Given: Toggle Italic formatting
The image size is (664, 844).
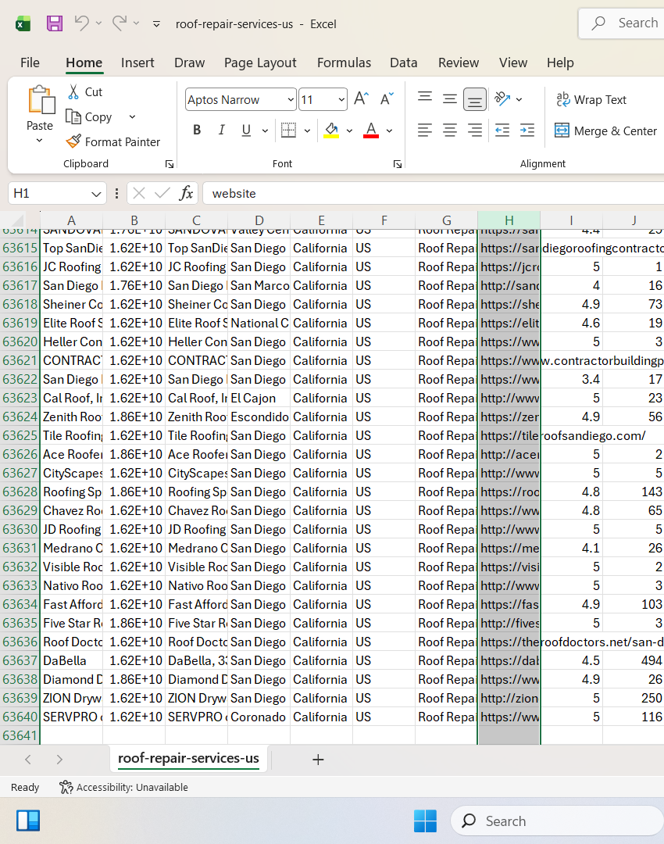Looking at the screenshot, I should (221, 130).
